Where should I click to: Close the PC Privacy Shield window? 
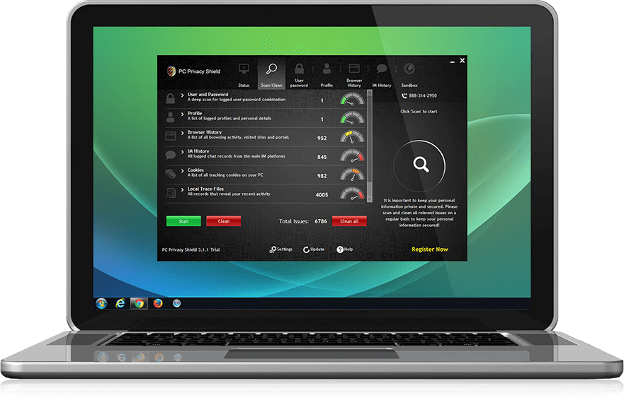[462, 60]
